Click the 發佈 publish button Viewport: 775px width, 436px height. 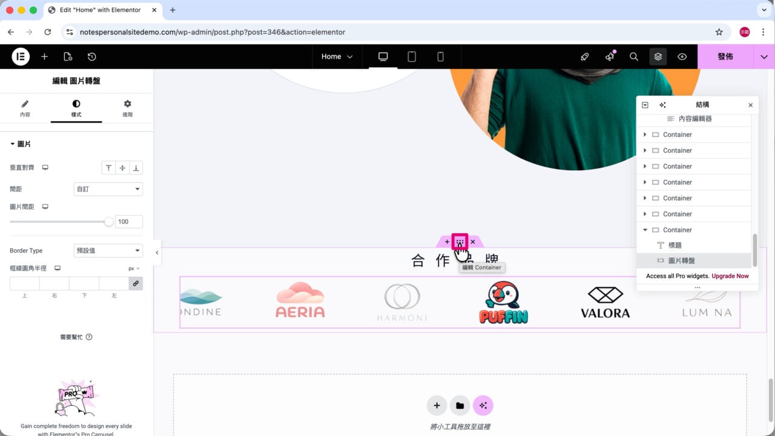click(725, 56)
